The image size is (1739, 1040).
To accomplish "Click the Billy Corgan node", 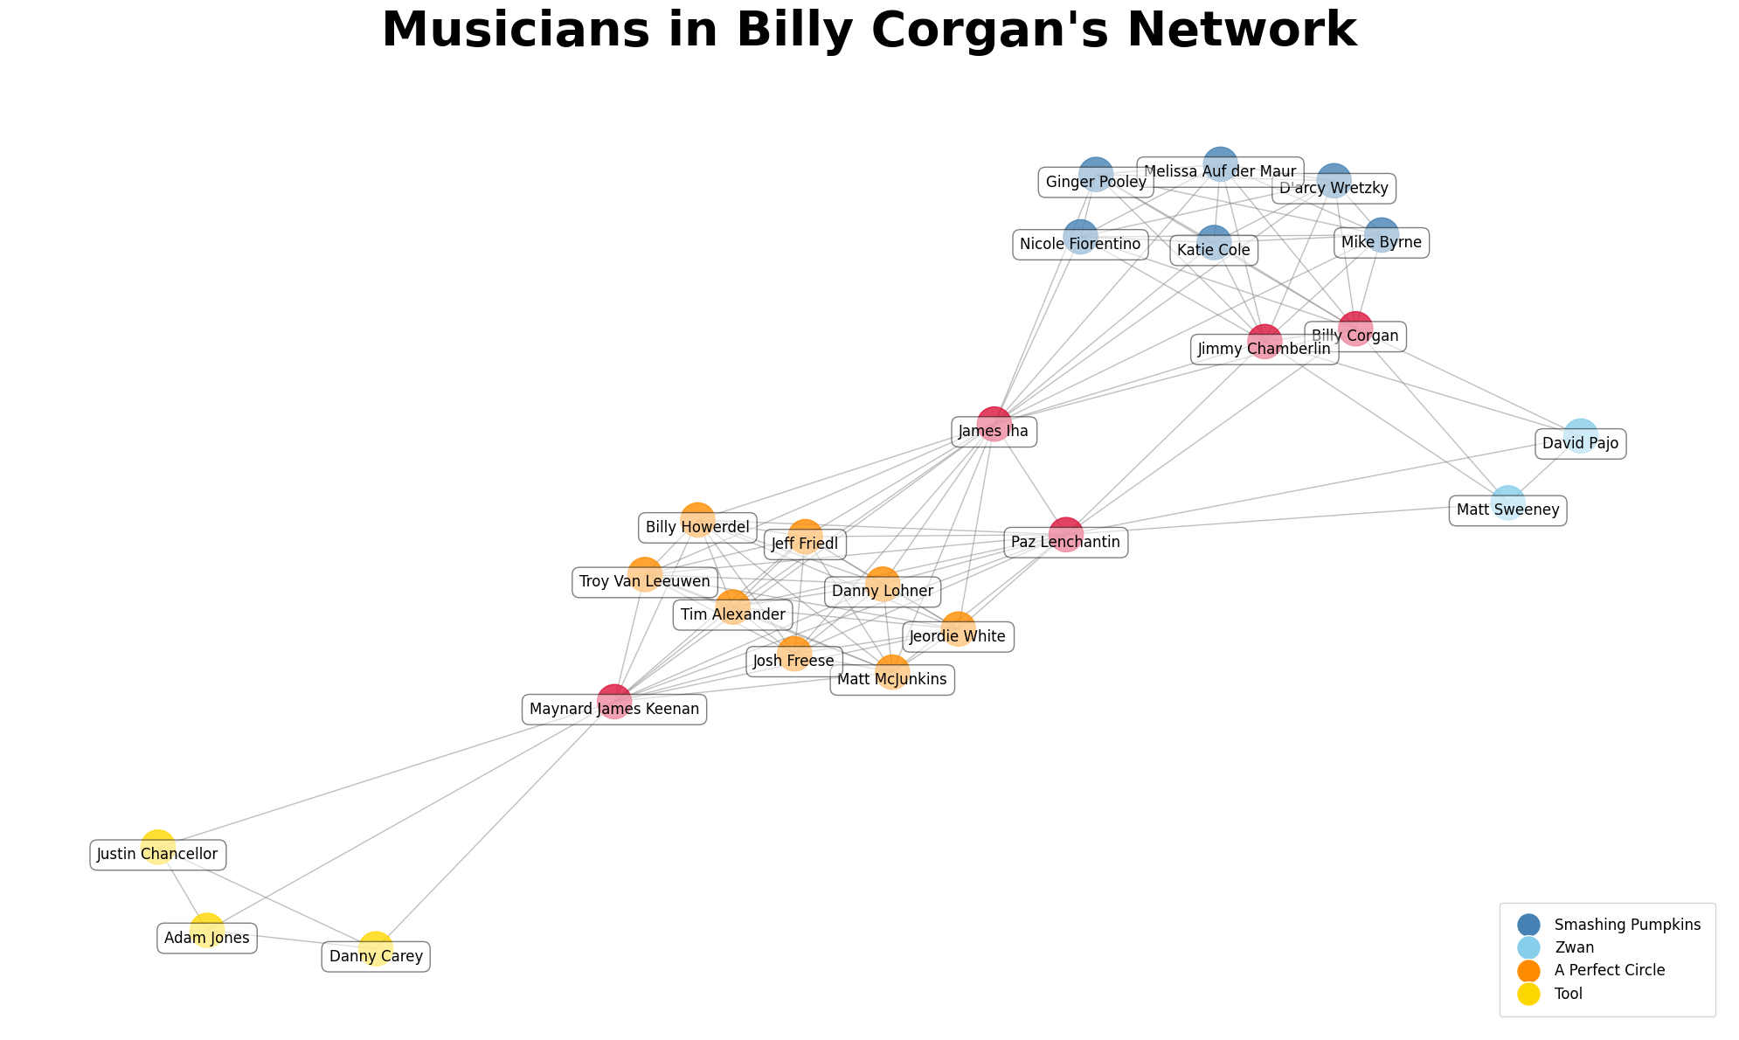I will tap(1350, 323).
